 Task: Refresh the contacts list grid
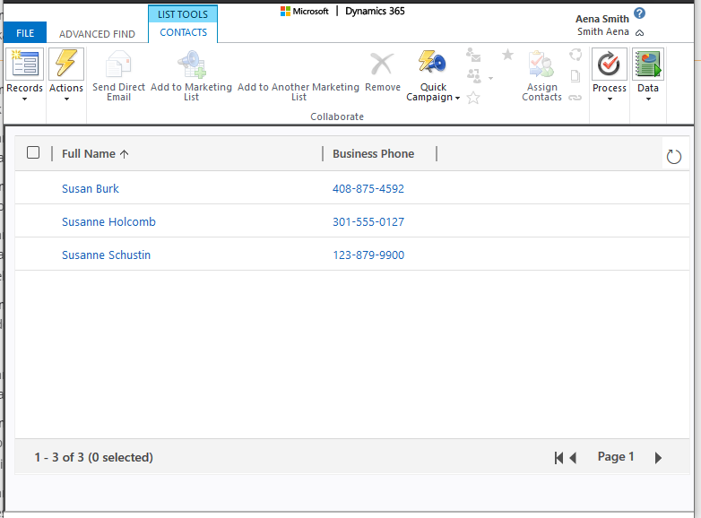point(674,157)
